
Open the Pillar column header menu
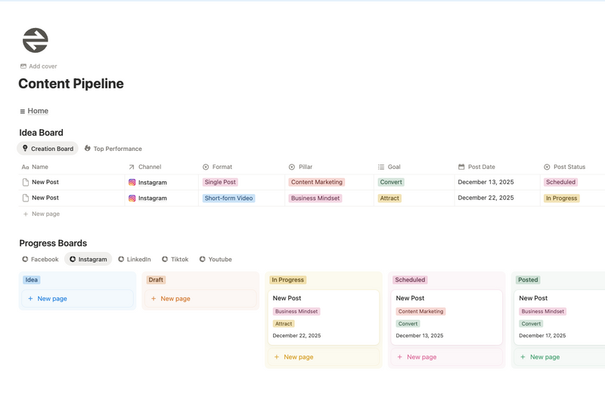tap(306, 167)
